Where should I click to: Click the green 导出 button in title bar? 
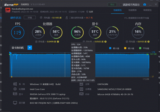pyautogui.click(x=112, y=4)
